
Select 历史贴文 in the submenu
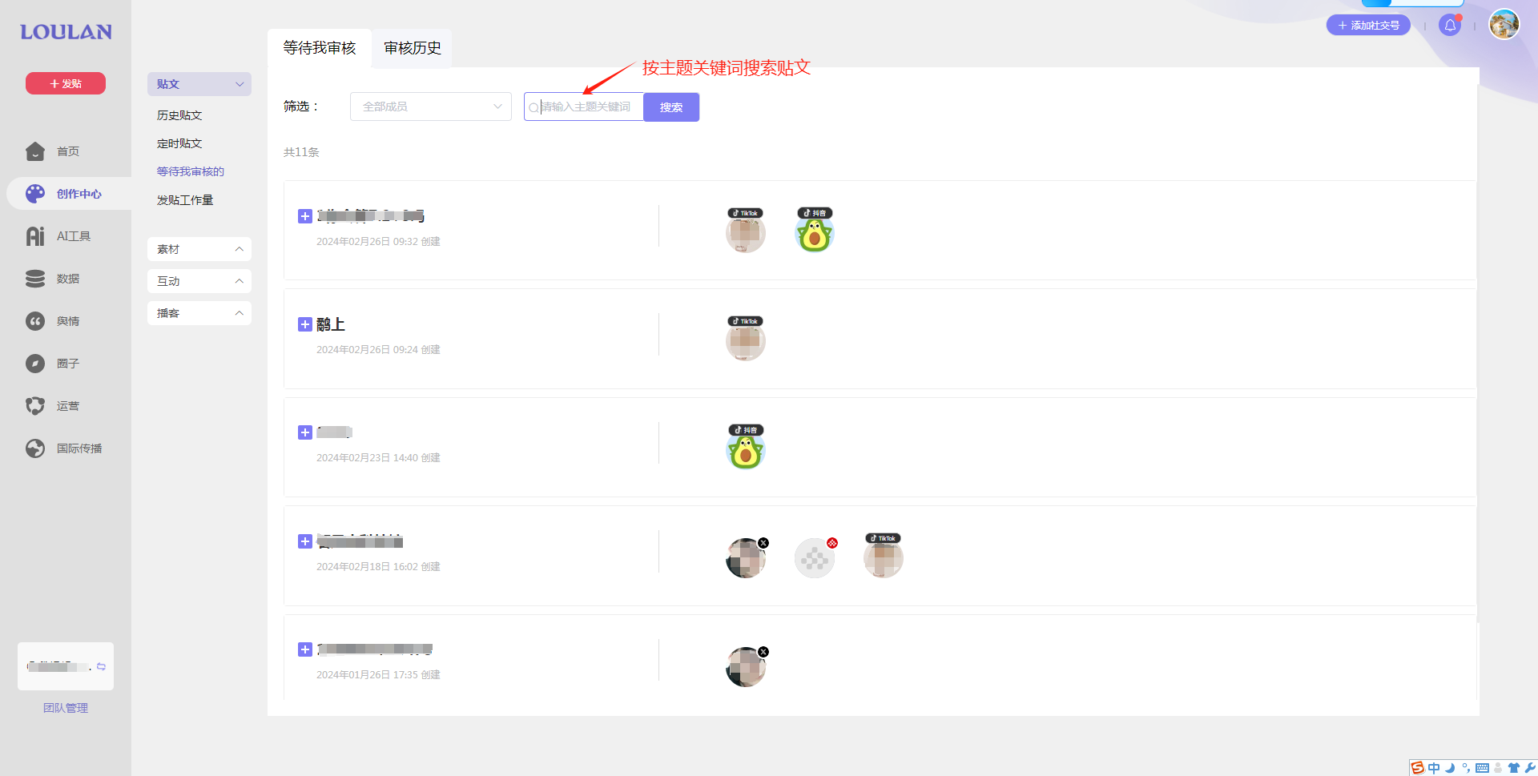pyautogui.click(x=179, y=115)
